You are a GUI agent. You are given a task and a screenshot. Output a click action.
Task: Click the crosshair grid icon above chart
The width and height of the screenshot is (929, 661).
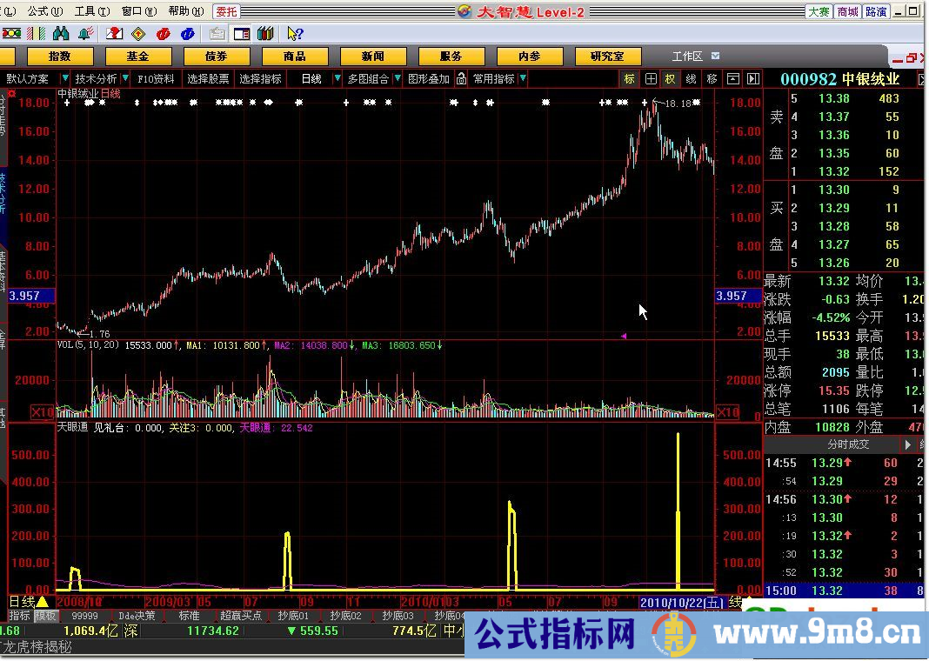[651, 79]
